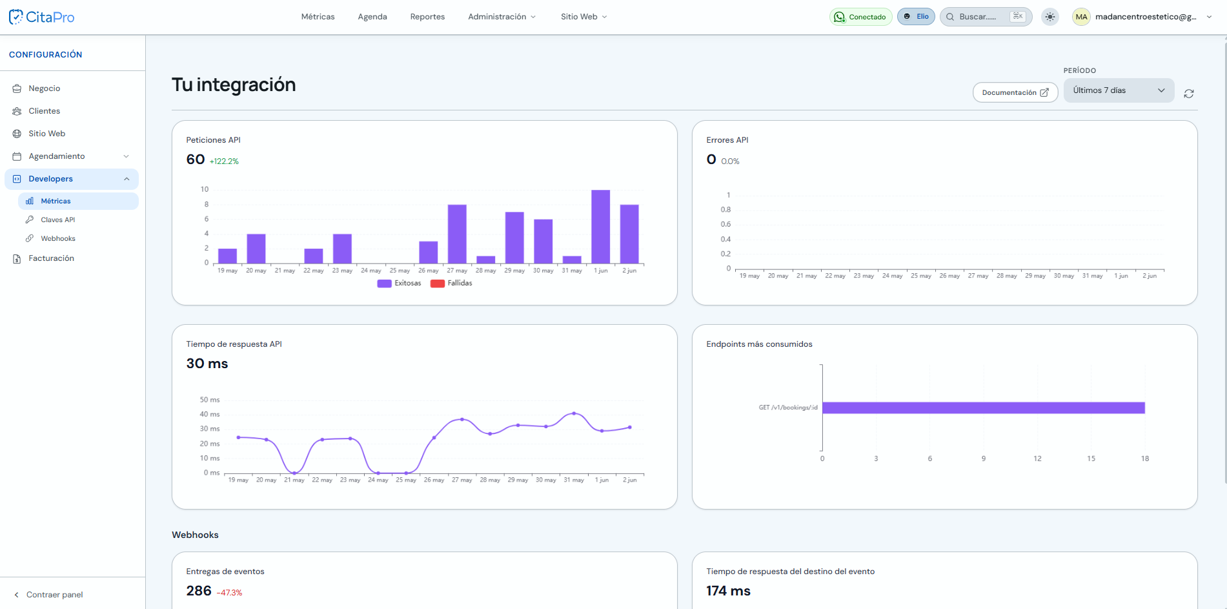The image size is (1227, 609).
Task: Click the collapse panel arrow icon
Action: 16,595
